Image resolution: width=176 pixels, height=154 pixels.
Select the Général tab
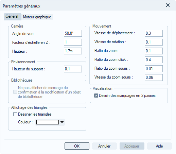pyautogui.click(x=12, y=16)
